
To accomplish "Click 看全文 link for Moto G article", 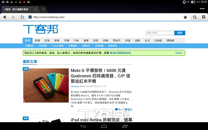I will point(128,110).
